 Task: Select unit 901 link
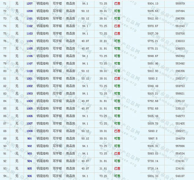tap(29, 139)
